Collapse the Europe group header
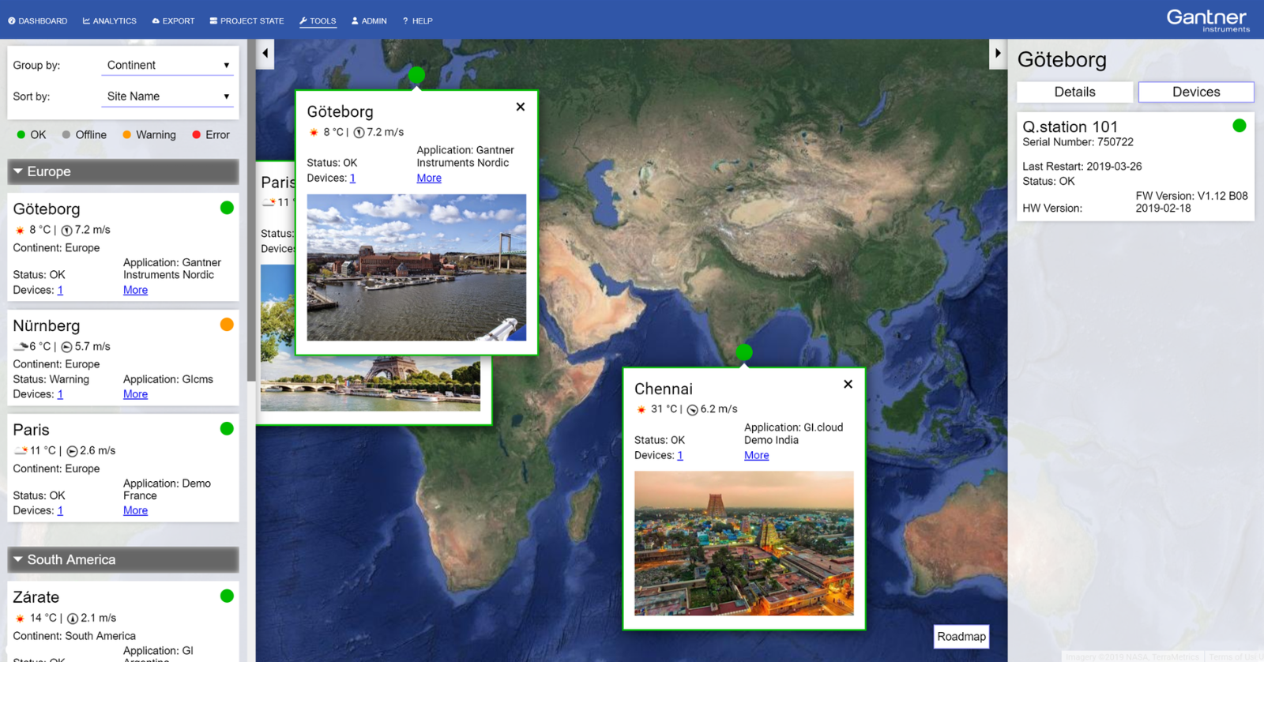The width and height of the screenshot is (1264, 711). coord(123,171)
